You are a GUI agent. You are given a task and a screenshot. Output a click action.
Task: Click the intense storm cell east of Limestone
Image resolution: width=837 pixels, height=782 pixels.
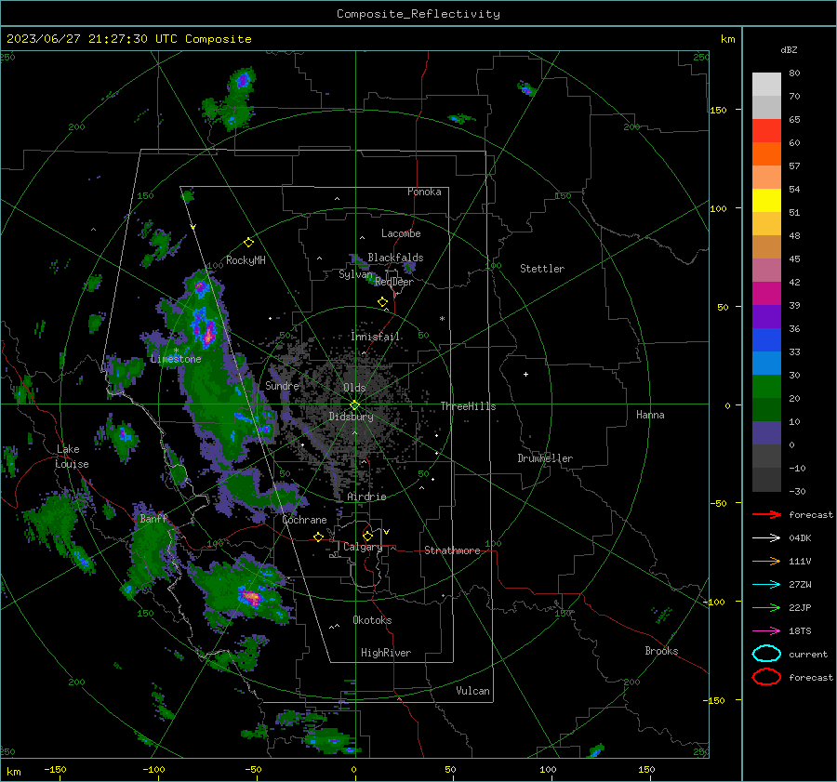pyautogui.click(x=208, y=333)
